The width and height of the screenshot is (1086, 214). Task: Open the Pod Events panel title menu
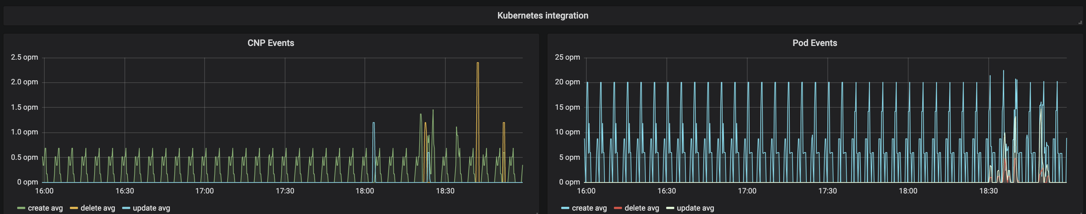pos(814,43)
